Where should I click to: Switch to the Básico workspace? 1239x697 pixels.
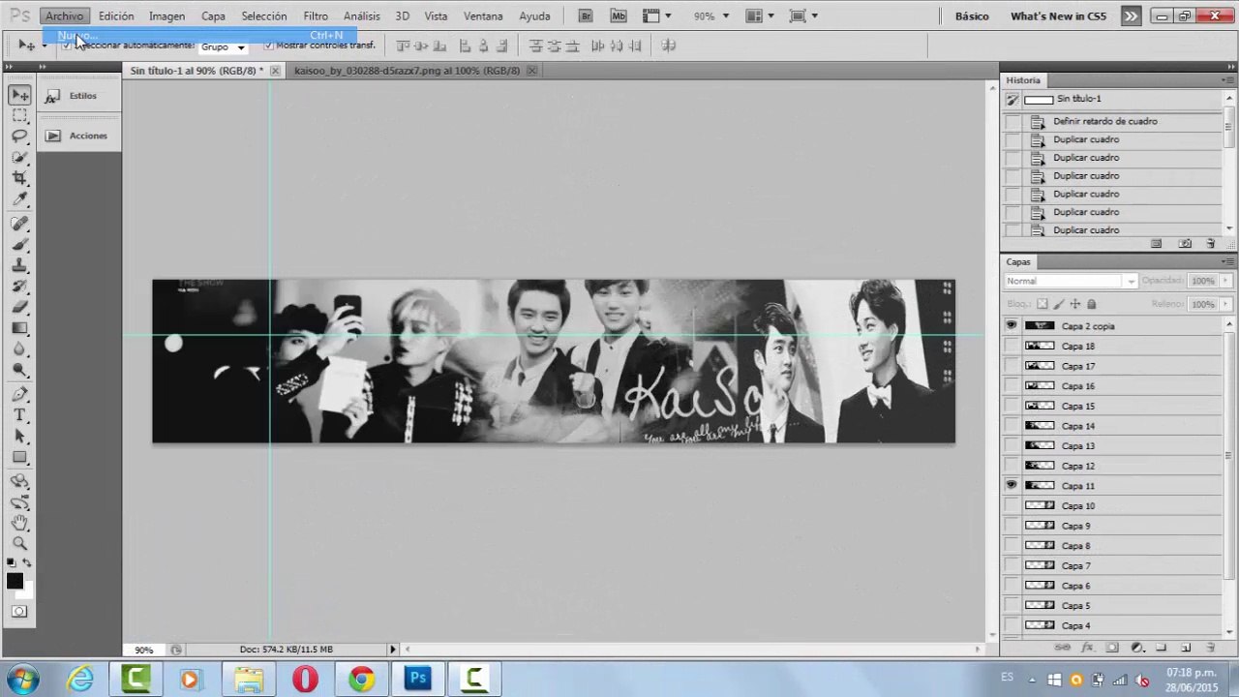(x=972, y=15)
